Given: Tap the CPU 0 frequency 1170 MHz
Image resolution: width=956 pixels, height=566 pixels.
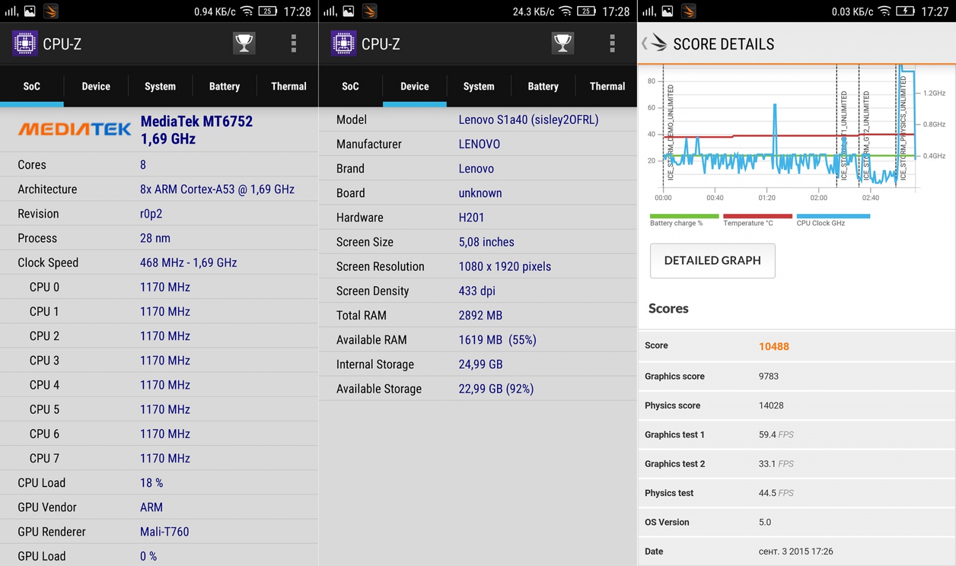Looking at the screenshot, I should pos(166,287).
